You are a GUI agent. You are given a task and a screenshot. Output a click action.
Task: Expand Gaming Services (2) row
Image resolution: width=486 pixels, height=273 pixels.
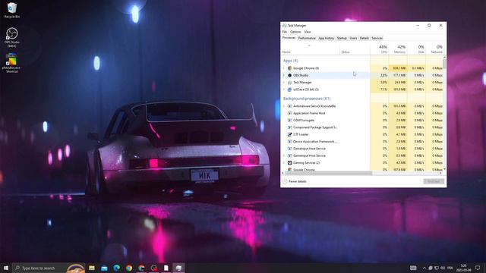[x=283, y=162]
